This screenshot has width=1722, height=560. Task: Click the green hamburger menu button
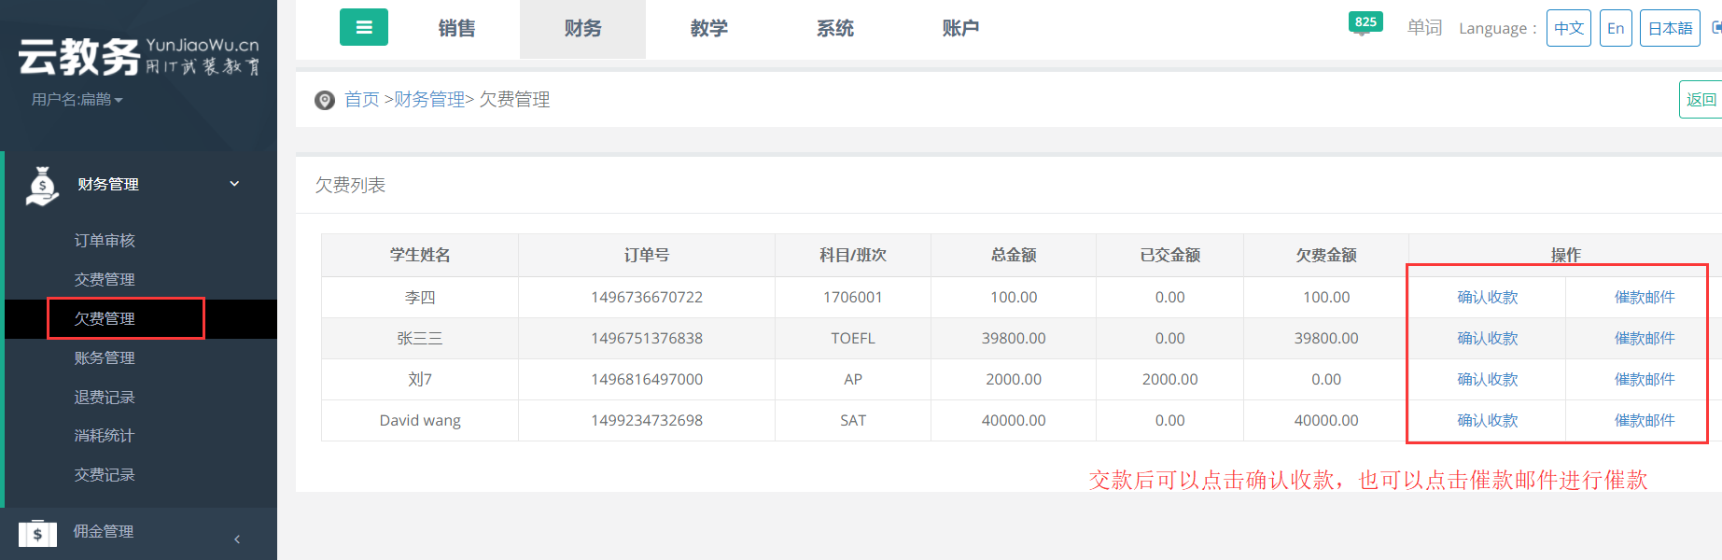point(363,28)
